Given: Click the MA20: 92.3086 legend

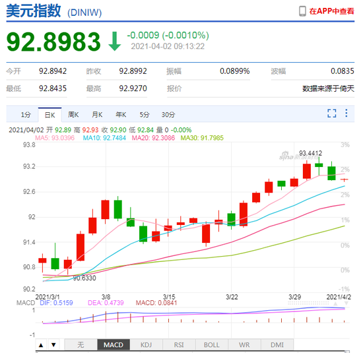Looking at the screenshot, I should (x=153, y=138).
